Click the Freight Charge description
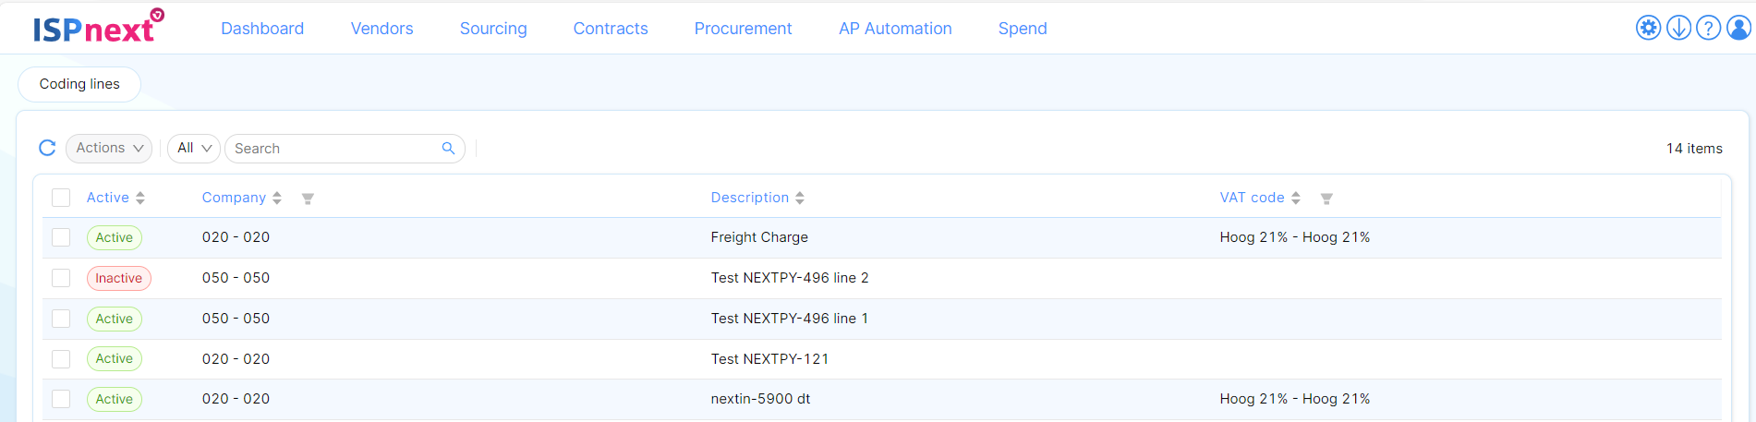Image resolution: width=1756 pixels, height=422 pixels. click(759, 237)
